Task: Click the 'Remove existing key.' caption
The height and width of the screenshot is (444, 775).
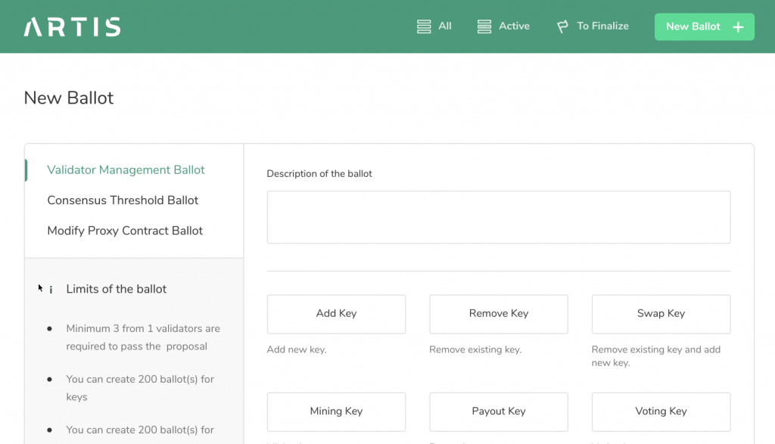Action: (x=475, y=349)
